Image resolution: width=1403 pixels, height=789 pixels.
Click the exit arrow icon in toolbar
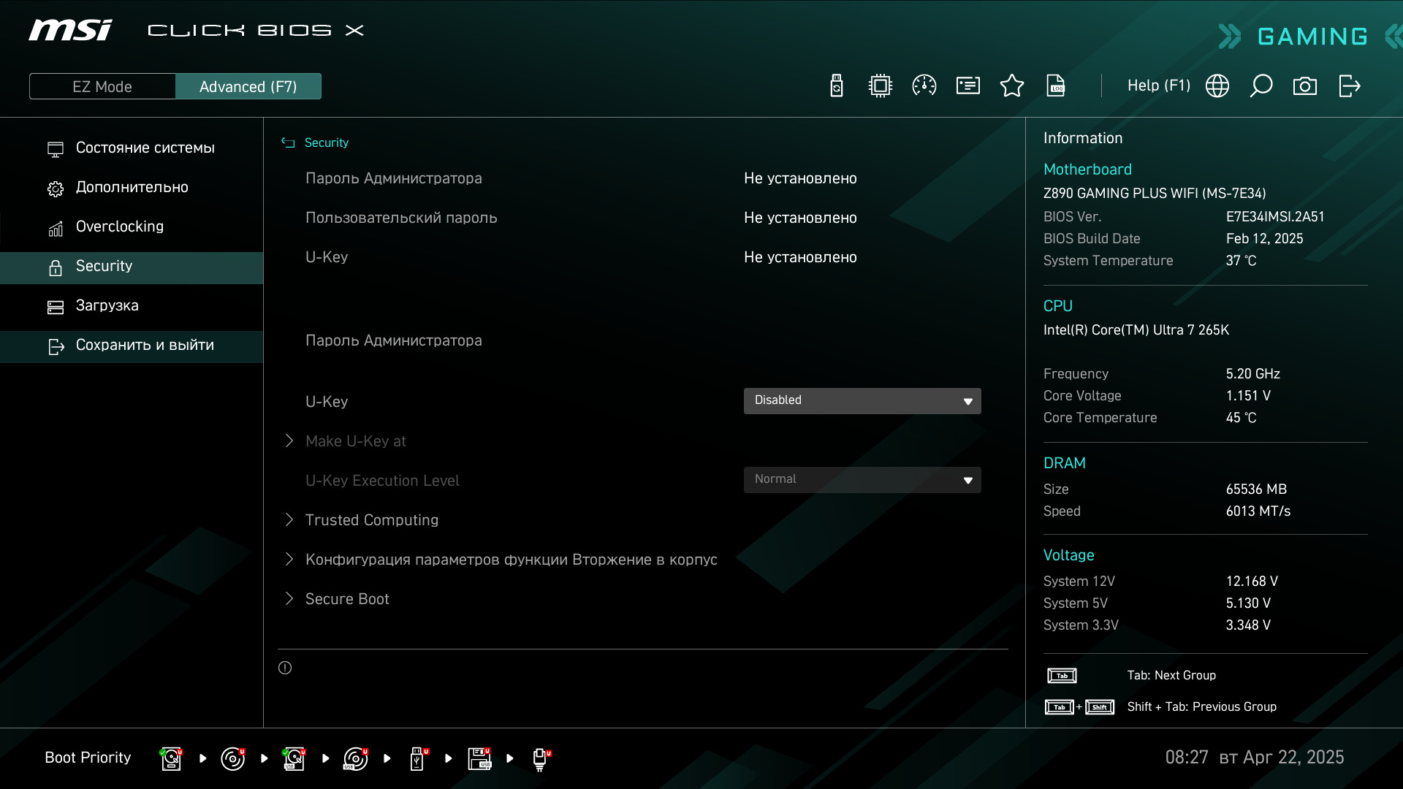tap(1350, 85)
